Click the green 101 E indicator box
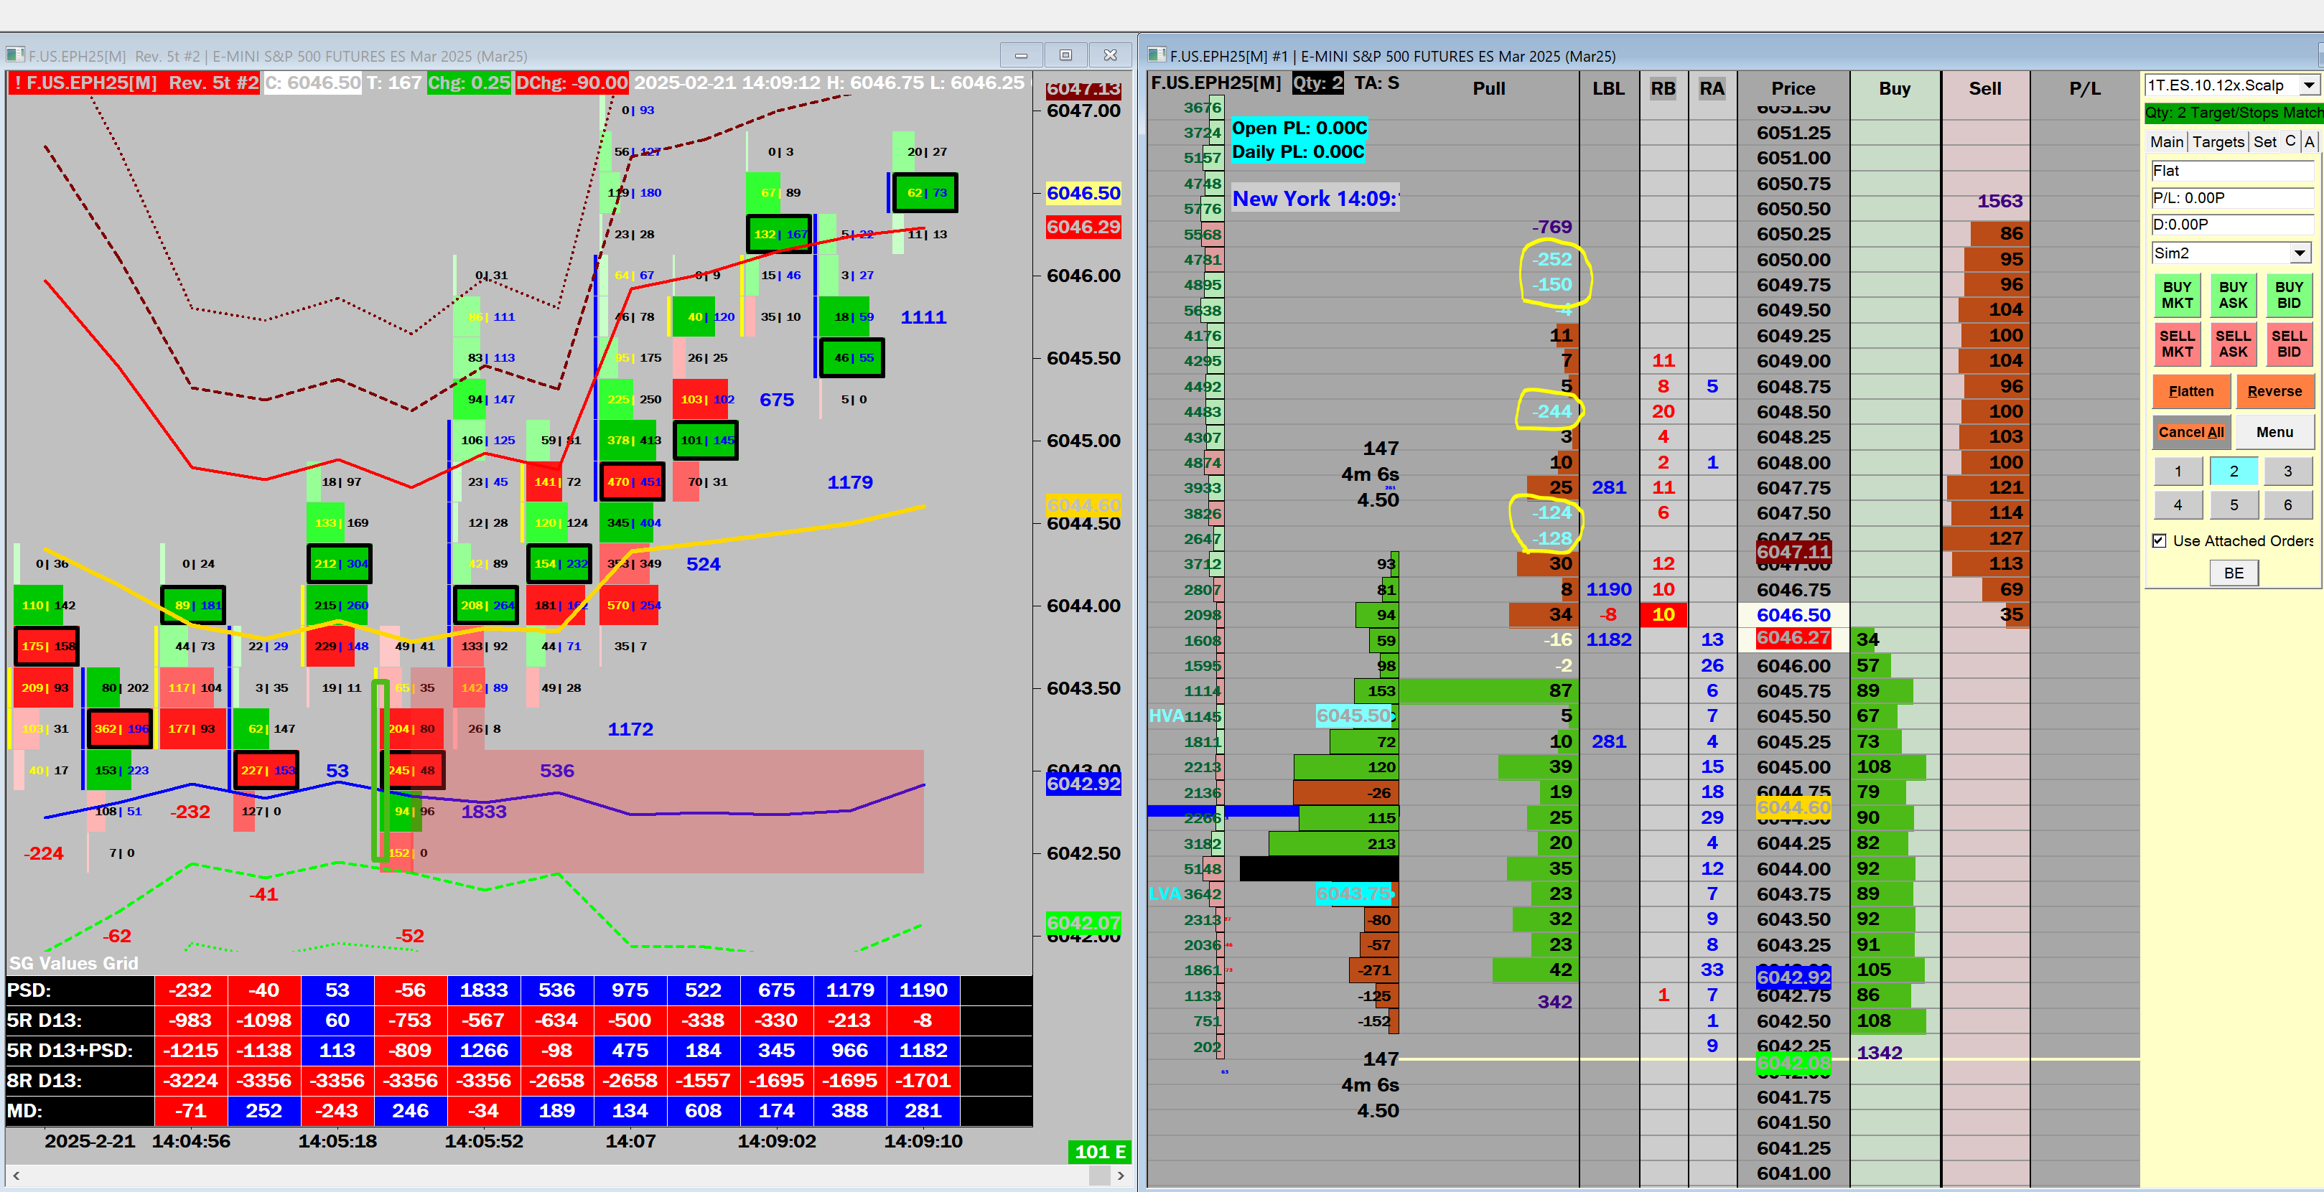The height and width of the screenshot is (1192, 2324). click(x=1099, y=1151)
